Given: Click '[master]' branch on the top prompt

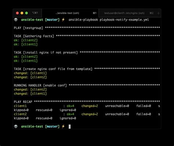Looking at the screenshot, I should (x=52, y=20).
